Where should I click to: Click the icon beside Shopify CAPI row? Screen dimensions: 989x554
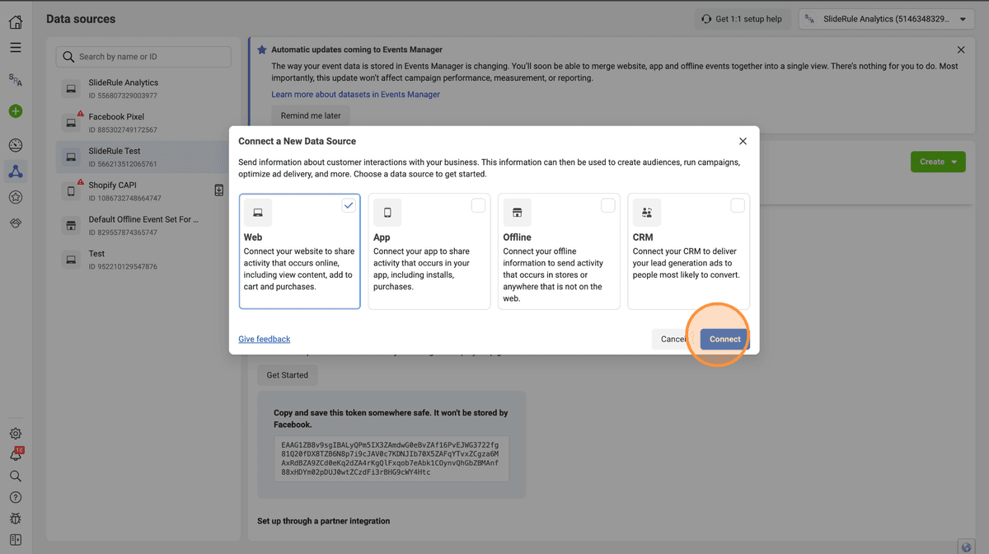219,190
